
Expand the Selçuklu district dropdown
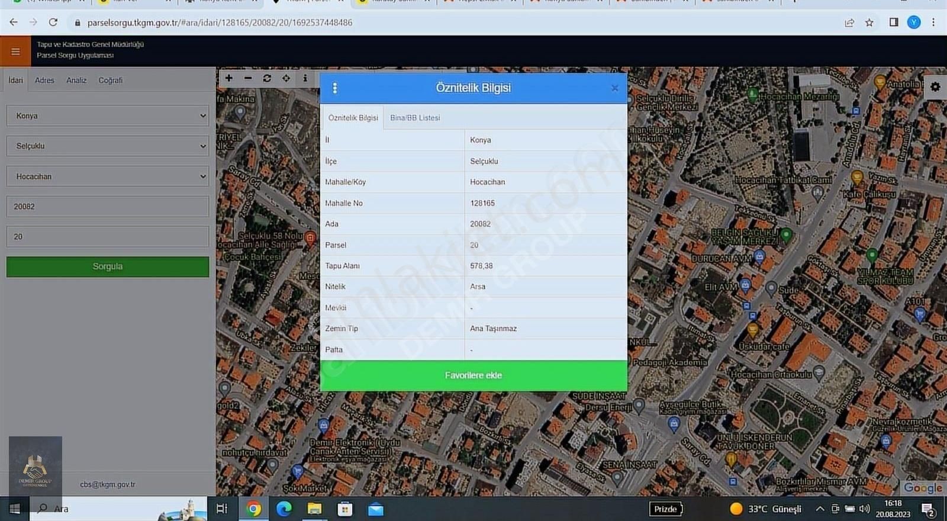pyautogui.click(x=108, y=146)
